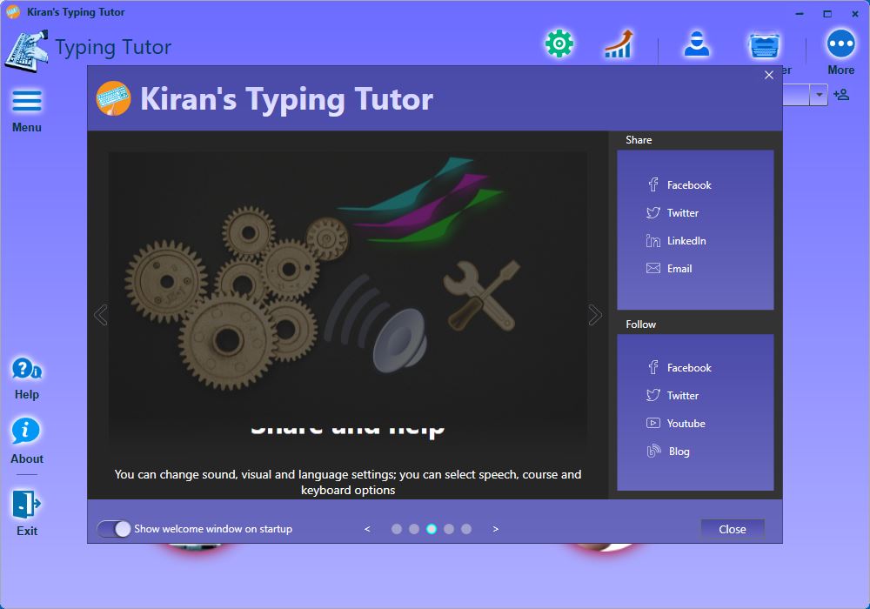Select the third slide dot

click(x=432, y=529)
